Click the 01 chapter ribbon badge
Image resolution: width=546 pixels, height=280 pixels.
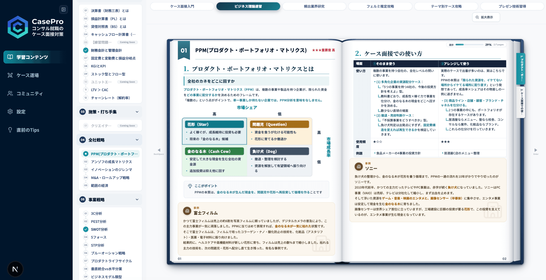point(184,50)
